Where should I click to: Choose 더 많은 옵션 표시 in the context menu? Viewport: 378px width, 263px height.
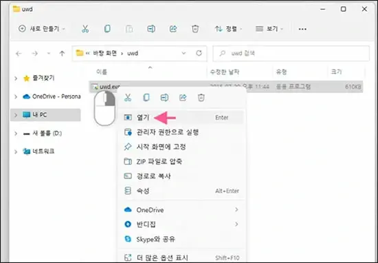(181, 257)
